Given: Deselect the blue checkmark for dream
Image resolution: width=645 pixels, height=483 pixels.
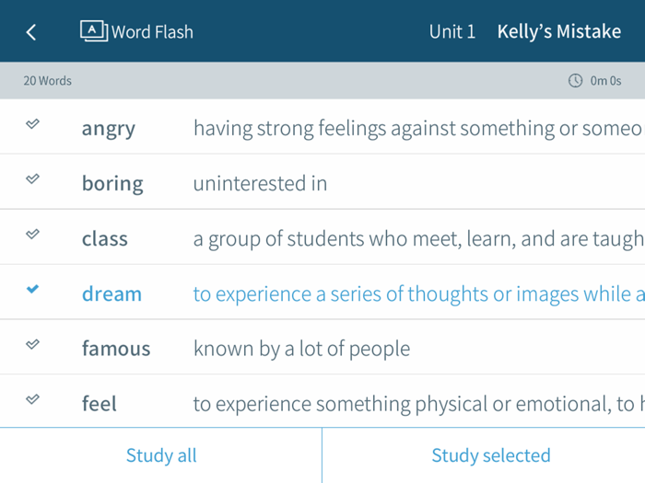Looking at the screenshot, I should pyautogui.click(x=32, y=290).
